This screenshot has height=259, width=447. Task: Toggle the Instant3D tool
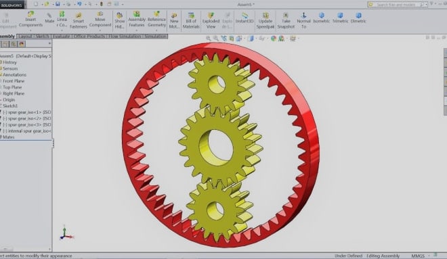pos(244,18)
